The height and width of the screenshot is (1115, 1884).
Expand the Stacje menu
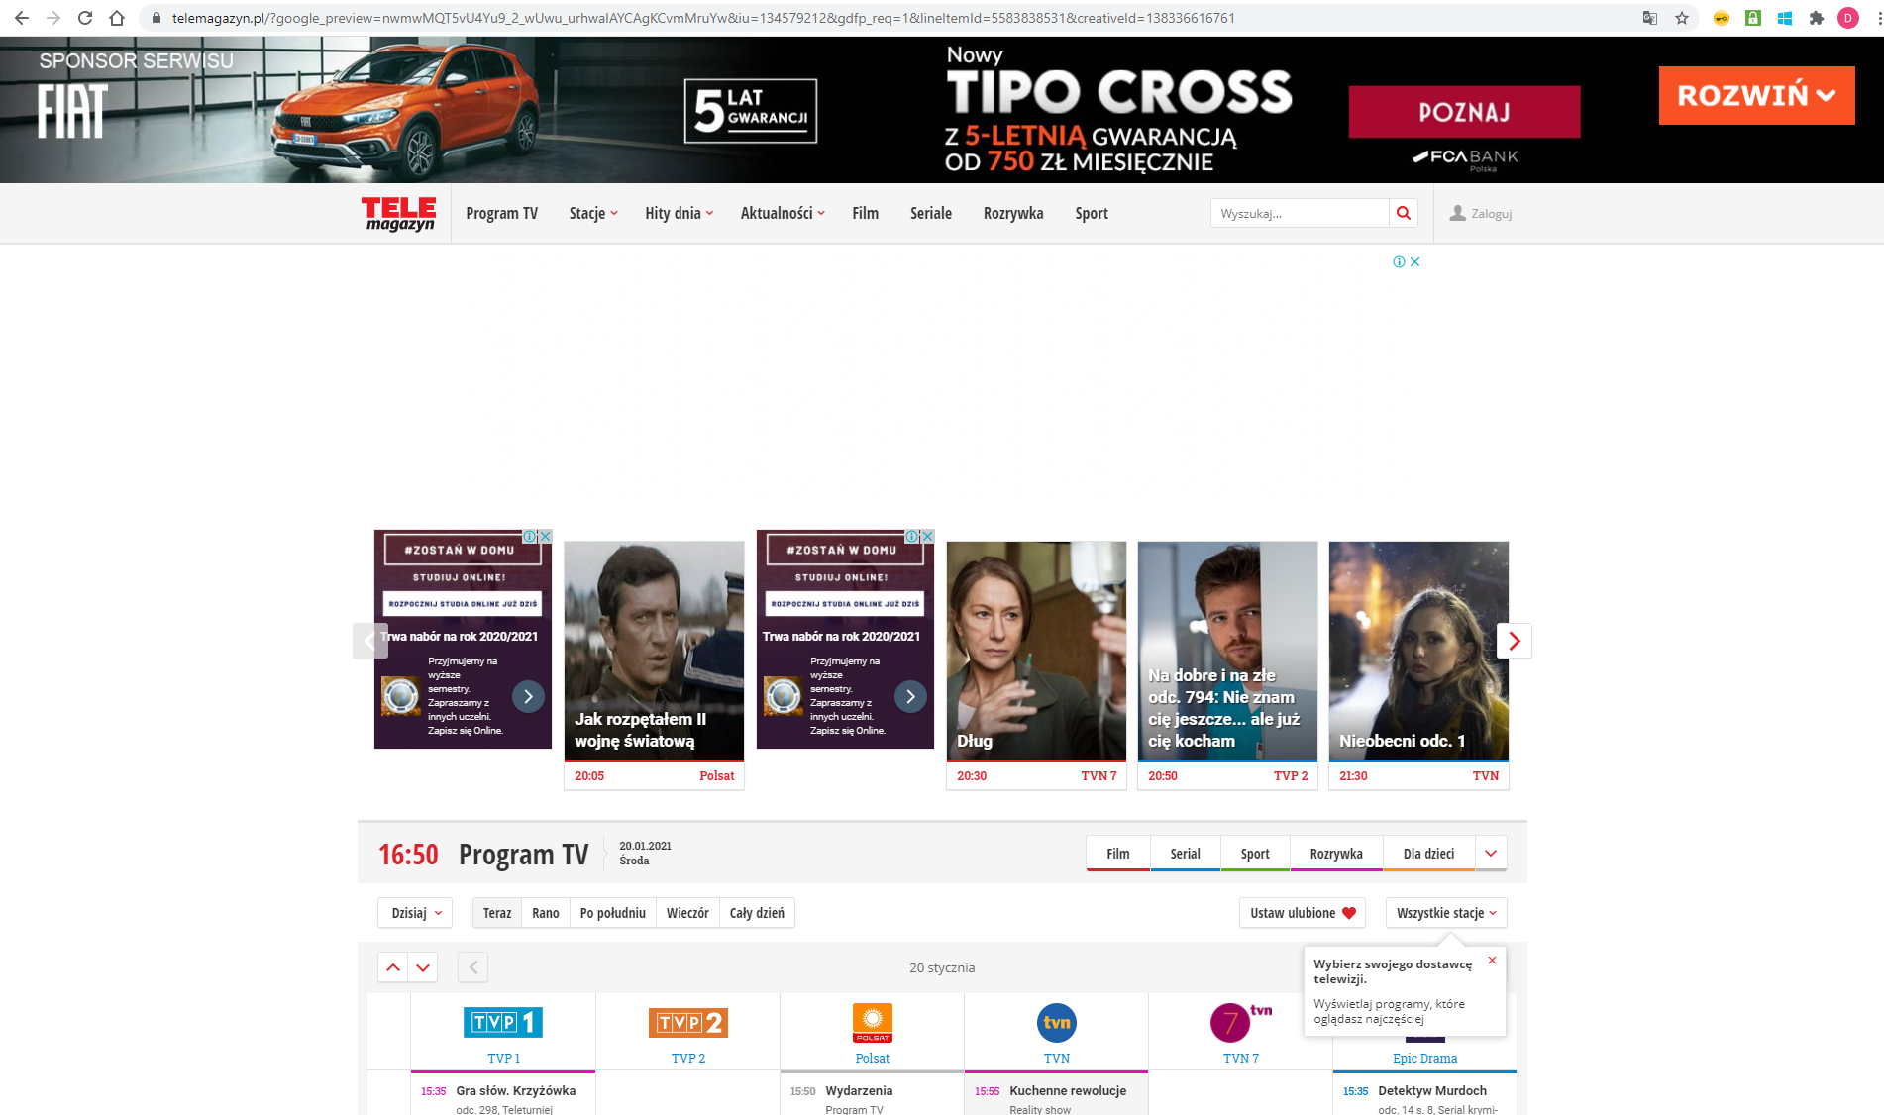tap(593, 213)
